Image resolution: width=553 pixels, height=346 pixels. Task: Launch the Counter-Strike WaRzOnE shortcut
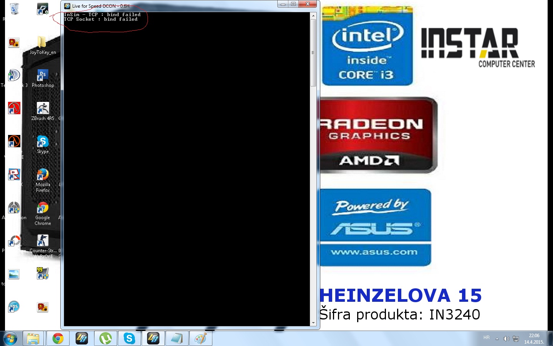point(43,246)
